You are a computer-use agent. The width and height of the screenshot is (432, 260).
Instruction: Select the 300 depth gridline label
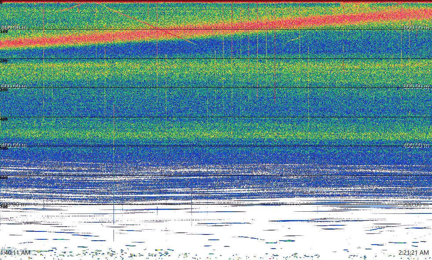4,90
